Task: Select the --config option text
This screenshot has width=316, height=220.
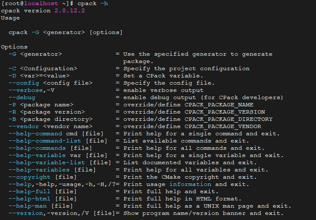Action: (x=24, y=83)
